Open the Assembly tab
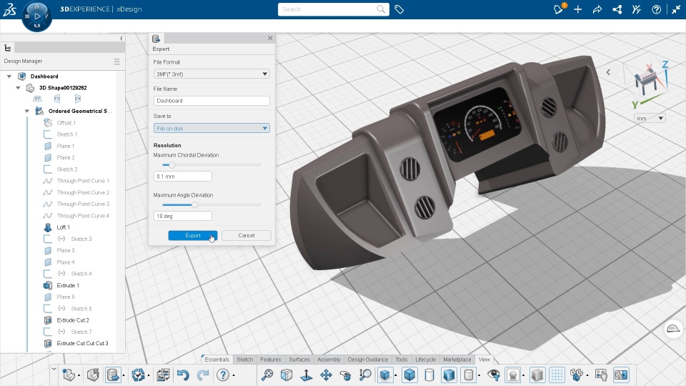The image size is (686, 386). coord(329,360)
